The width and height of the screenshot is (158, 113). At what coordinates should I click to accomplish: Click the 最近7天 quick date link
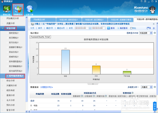coord(50,28)
